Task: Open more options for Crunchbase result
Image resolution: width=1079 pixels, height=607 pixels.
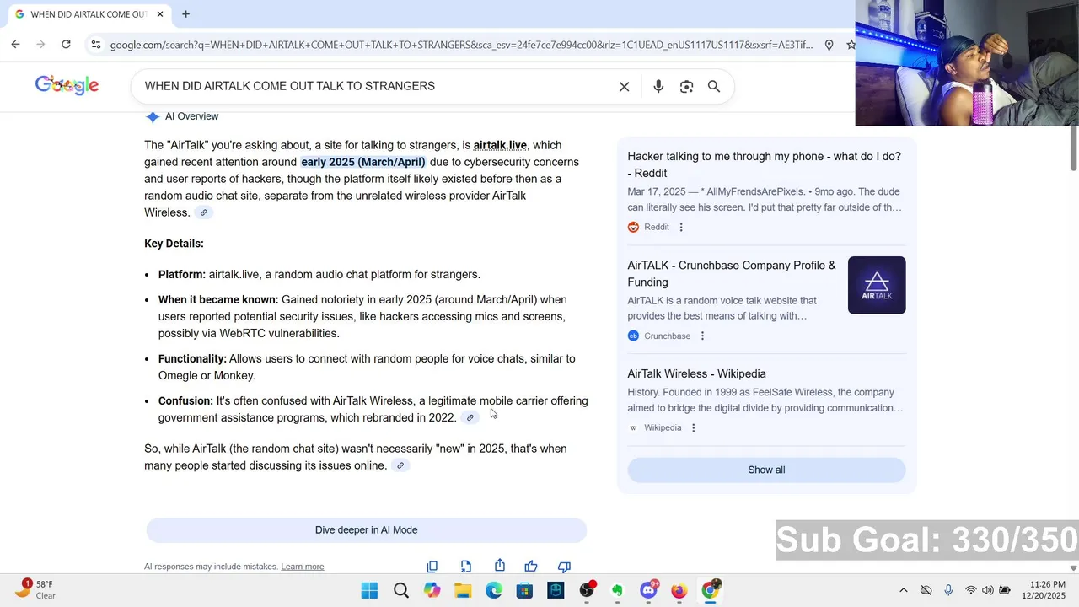Action: tap(702, 336)
